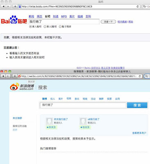150x164 pixels.
Task: Select the 微群 search tab on Weibo
Action: point(101,99)
